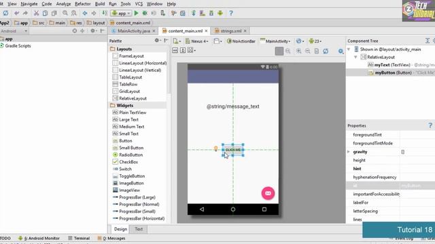The image size is (435, 244).
Task: Open the API level 23 dropdown
Action: [315, 41]
